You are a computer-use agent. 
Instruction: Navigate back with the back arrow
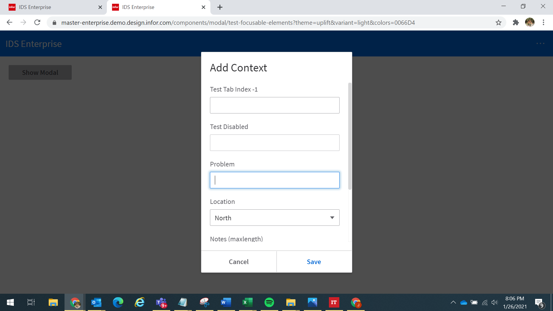pyautogui.click(x=10, y=22)
